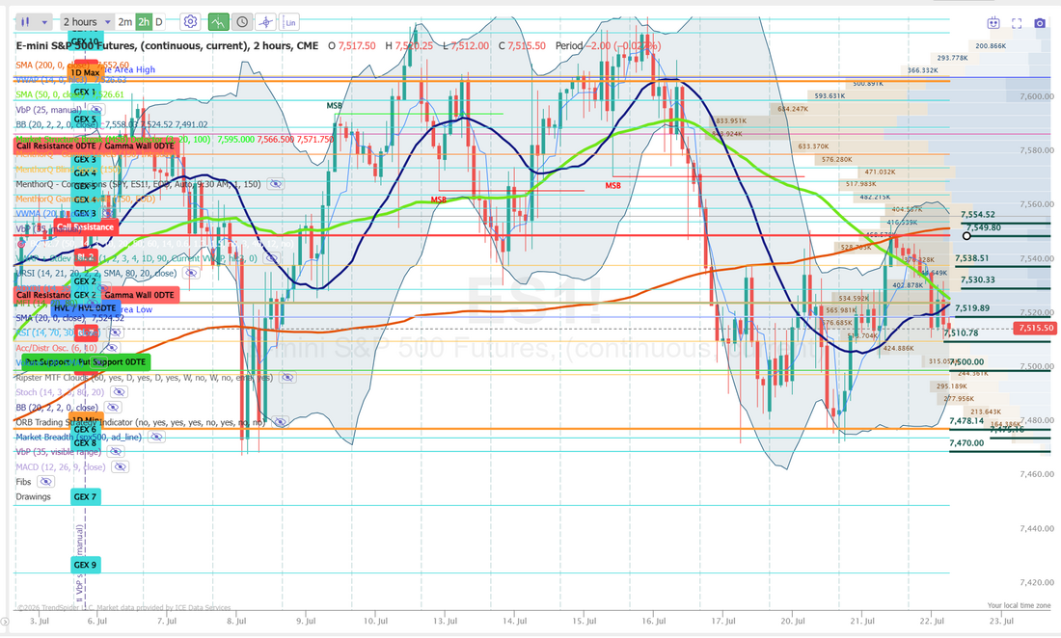This screenshot has height=638, width=1061.
Task: Switch the Lin price scale button
Action: click(289, 21)
